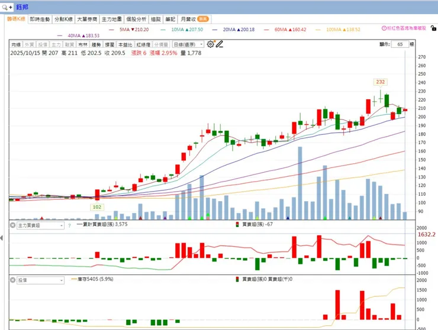Click the 5MA 210.20 legend

click(129, 30)
